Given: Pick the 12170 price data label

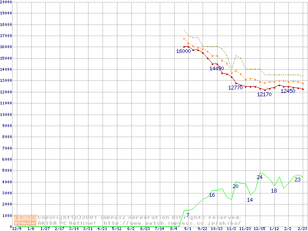Looking at the screenshot, I should [264, 94].
